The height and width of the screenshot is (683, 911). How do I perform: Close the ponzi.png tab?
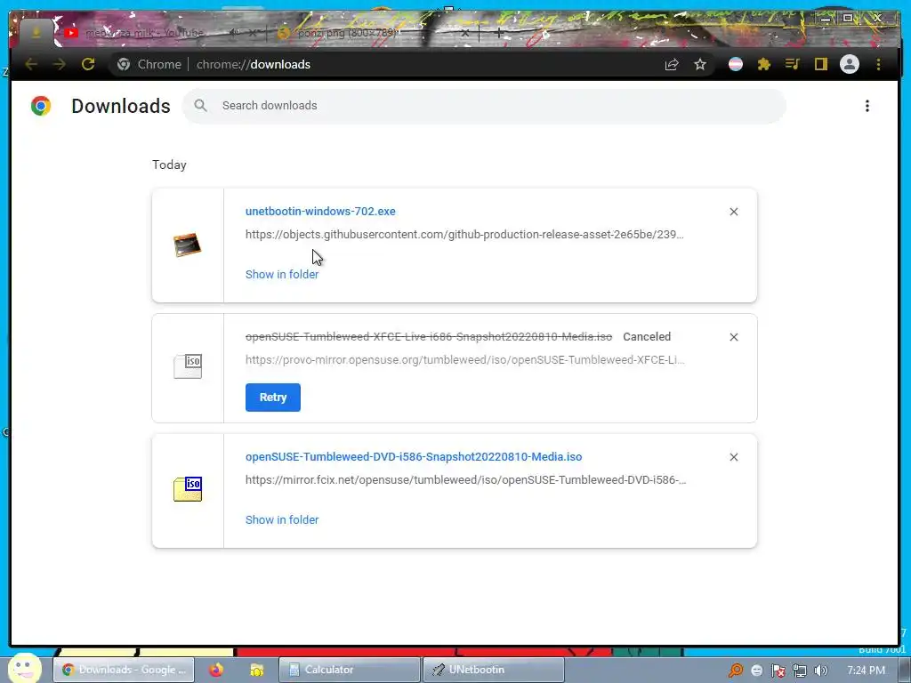click(x=464, y=33)
